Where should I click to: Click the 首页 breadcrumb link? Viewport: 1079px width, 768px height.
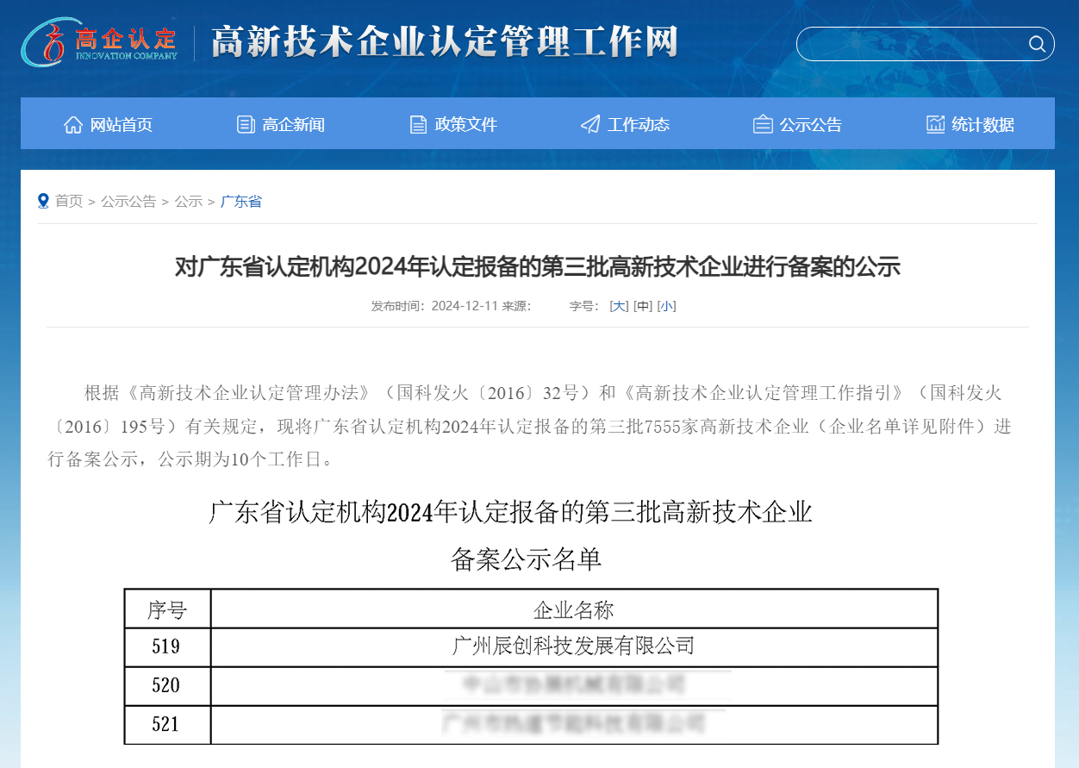pos(69,201)
